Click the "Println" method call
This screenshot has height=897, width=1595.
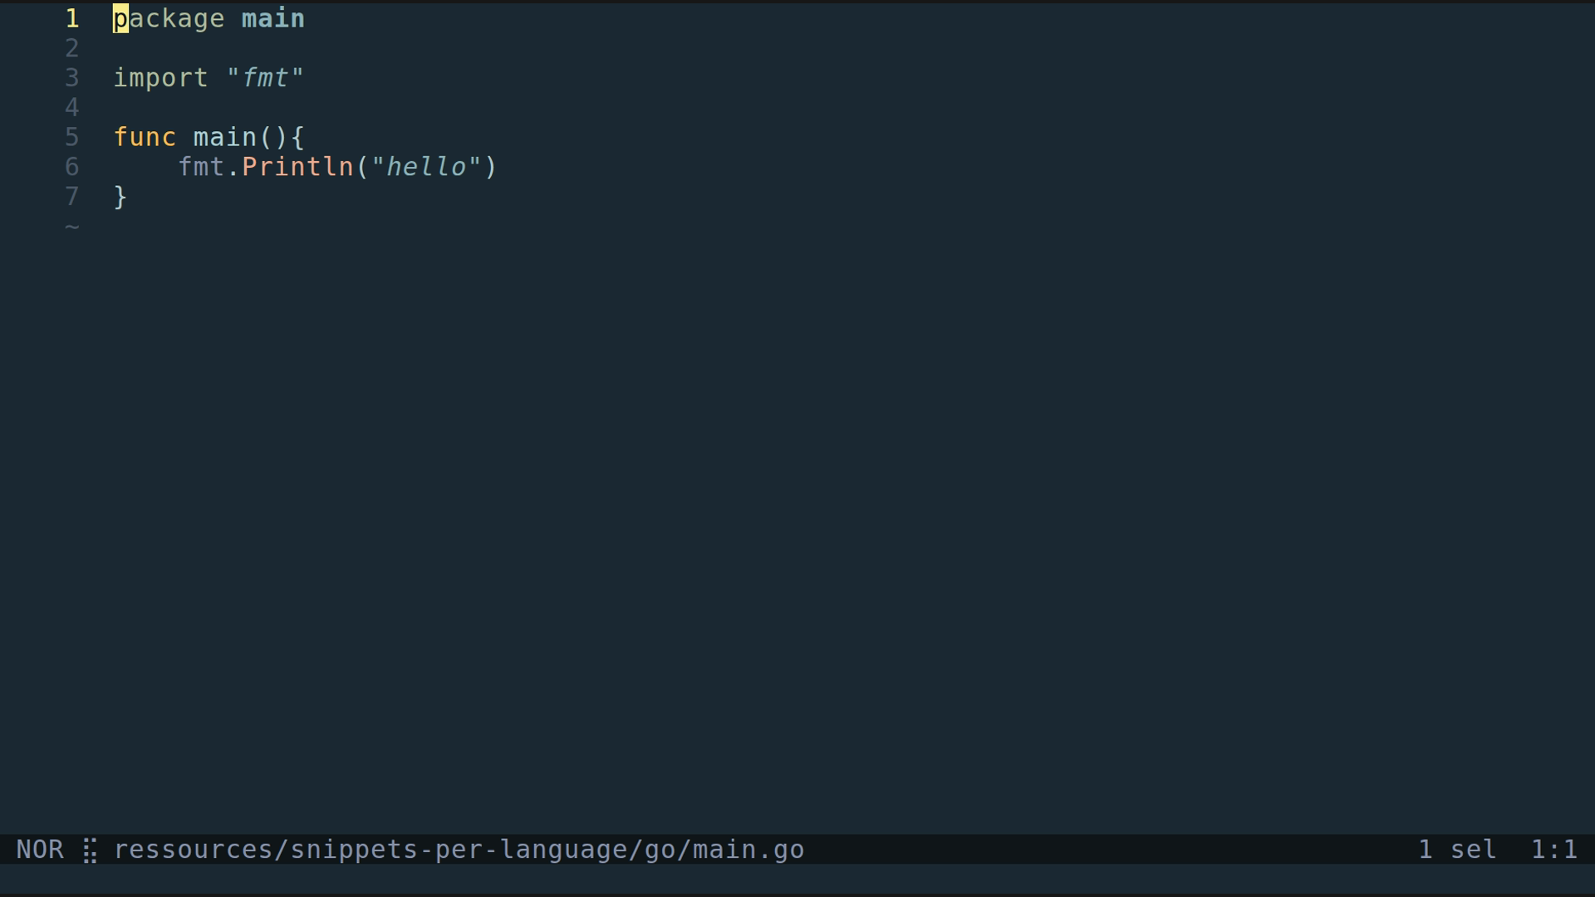click(x=297, y=167)
